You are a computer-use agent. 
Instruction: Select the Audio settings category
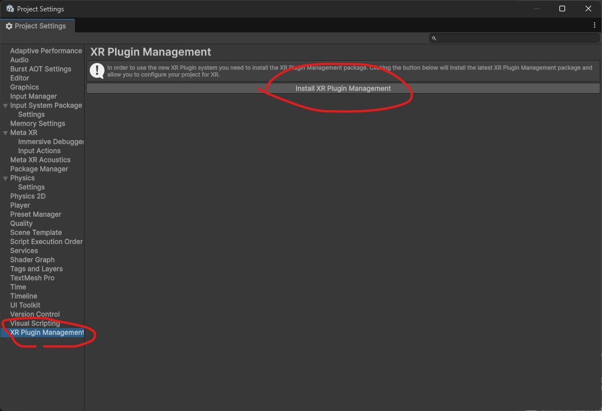click(19, 60)
